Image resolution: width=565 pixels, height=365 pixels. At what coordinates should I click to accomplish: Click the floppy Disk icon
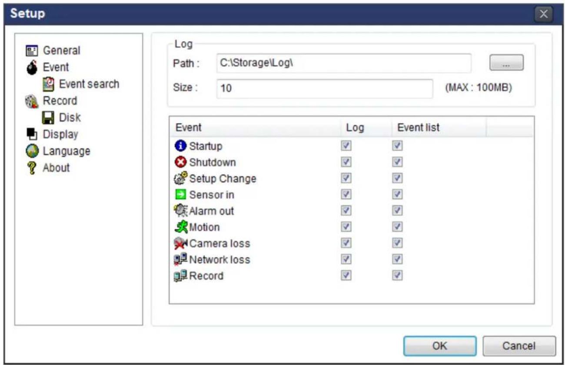click(48, 118)
